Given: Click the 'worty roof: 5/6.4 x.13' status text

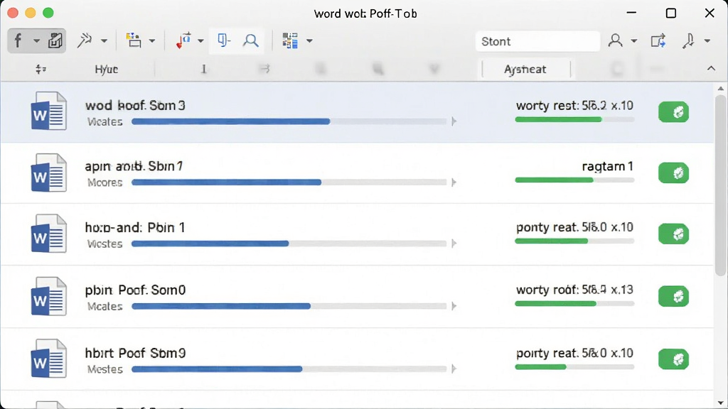Looking at the screenshot, I should [574, 290].
